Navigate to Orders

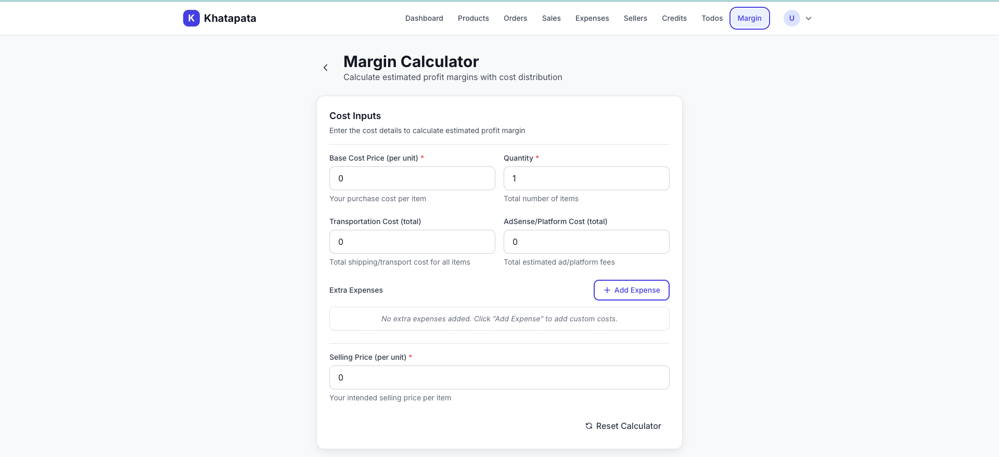(515, 18)
